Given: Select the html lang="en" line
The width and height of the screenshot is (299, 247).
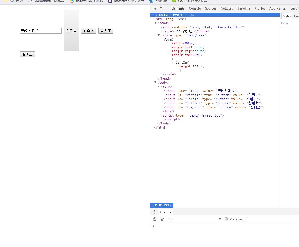Looking at the screenshot, I should [x=170, y=19].
